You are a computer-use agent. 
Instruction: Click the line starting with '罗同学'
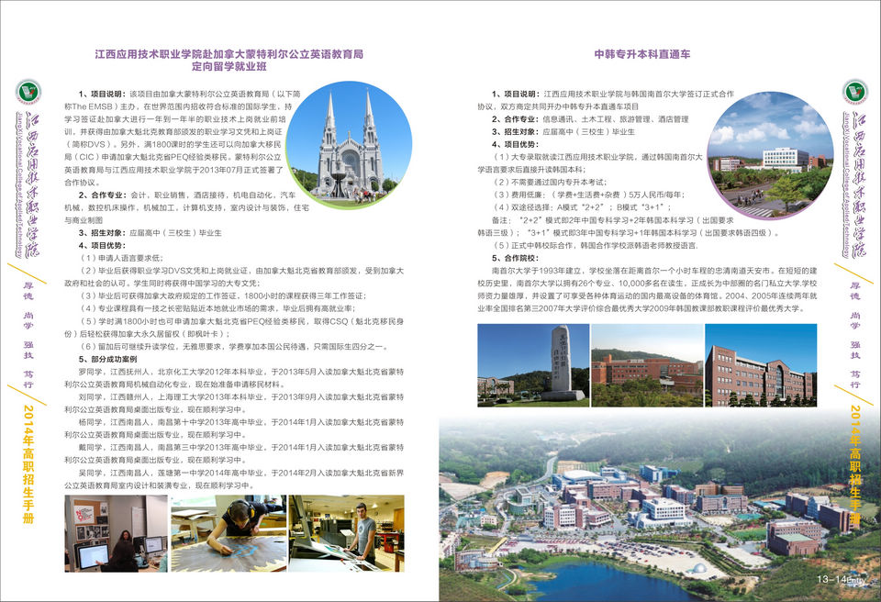(x=241, y=372)
